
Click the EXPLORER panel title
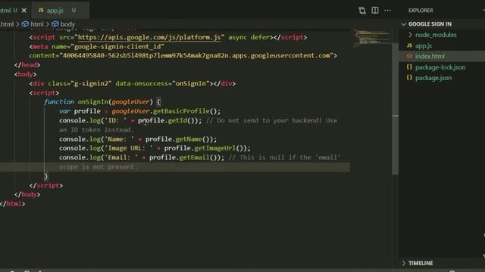coord(421,10)
